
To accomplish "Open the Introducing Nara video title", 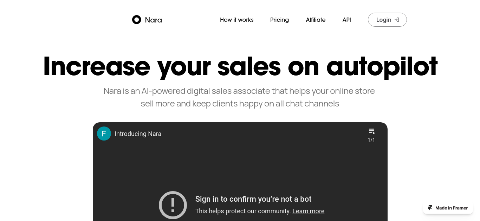I will click(x=138, y=134).
